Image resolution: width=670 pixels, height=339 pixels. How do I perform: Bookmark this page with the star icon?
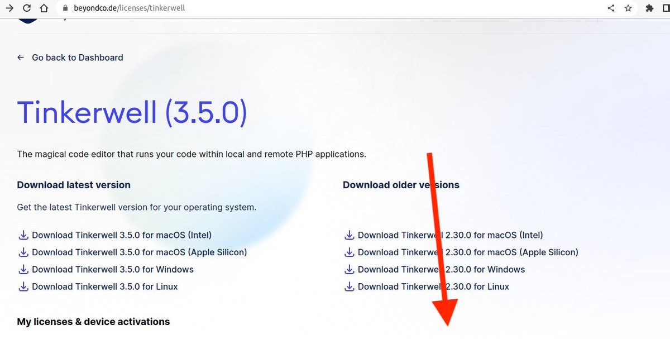628,8
